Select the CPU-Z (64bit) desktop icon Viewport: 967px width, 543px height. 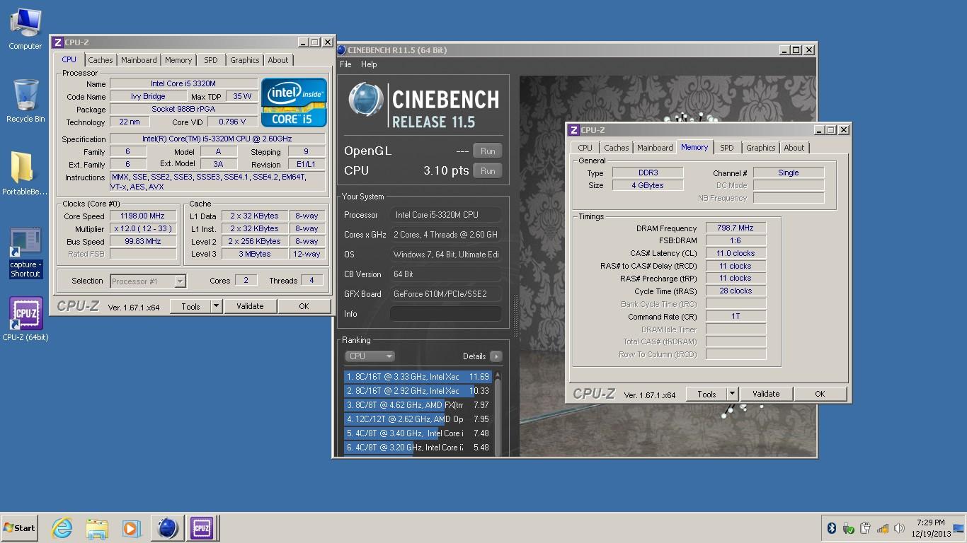coord(25,319)
